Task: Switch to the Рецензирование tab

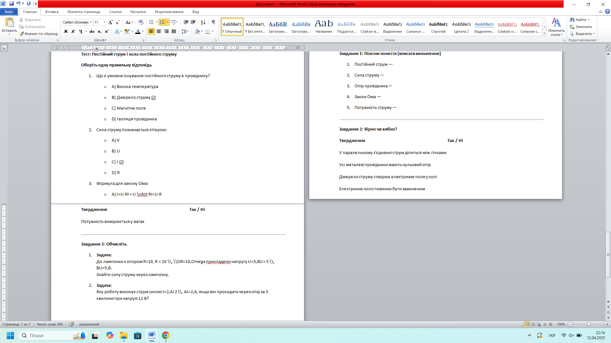Action: click(169, 12)
